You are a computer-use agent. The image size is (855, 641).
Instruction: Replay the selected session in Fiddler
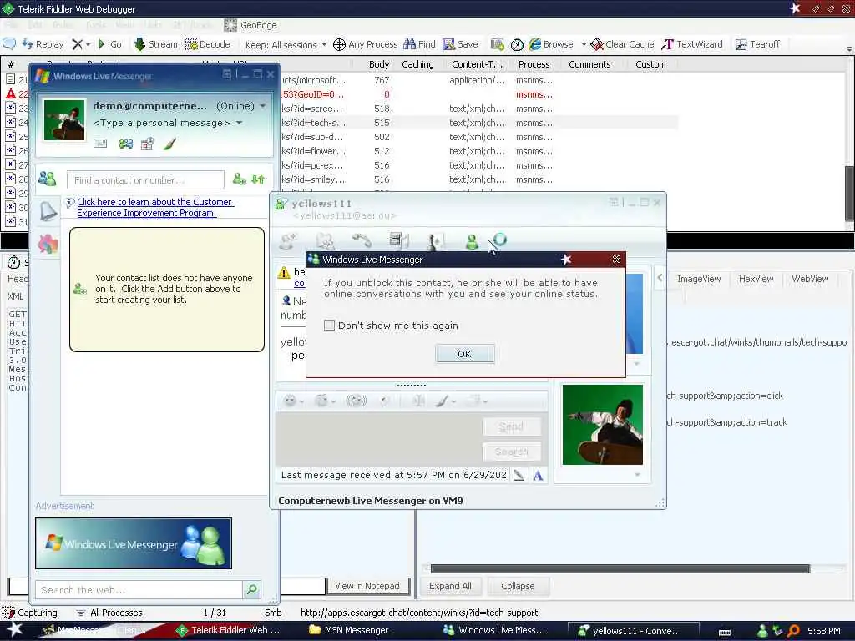[43, 44]
